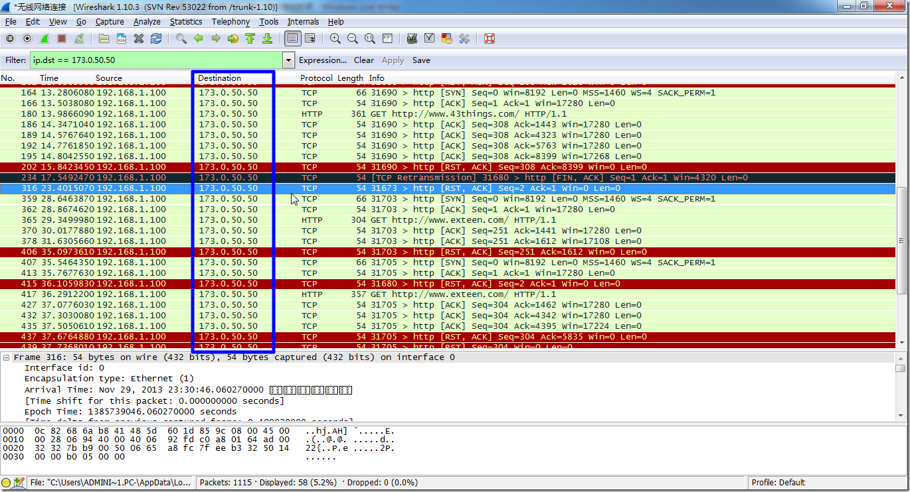Open the Capture menu
The height and width of the screenshot is (492, 910).
(110, 22)
